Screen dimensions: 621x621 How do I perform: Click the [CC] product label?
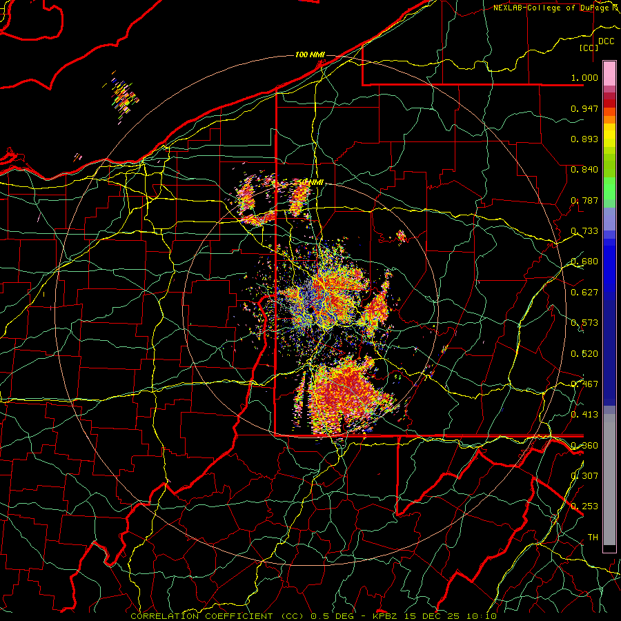(x=589, y=48)
